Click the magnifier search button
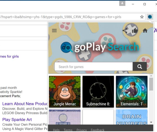This screenshot has height=132, width=157. point(140,67)
